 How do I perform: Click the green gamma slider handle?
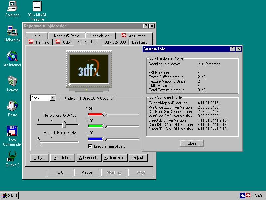coord(104,126)
